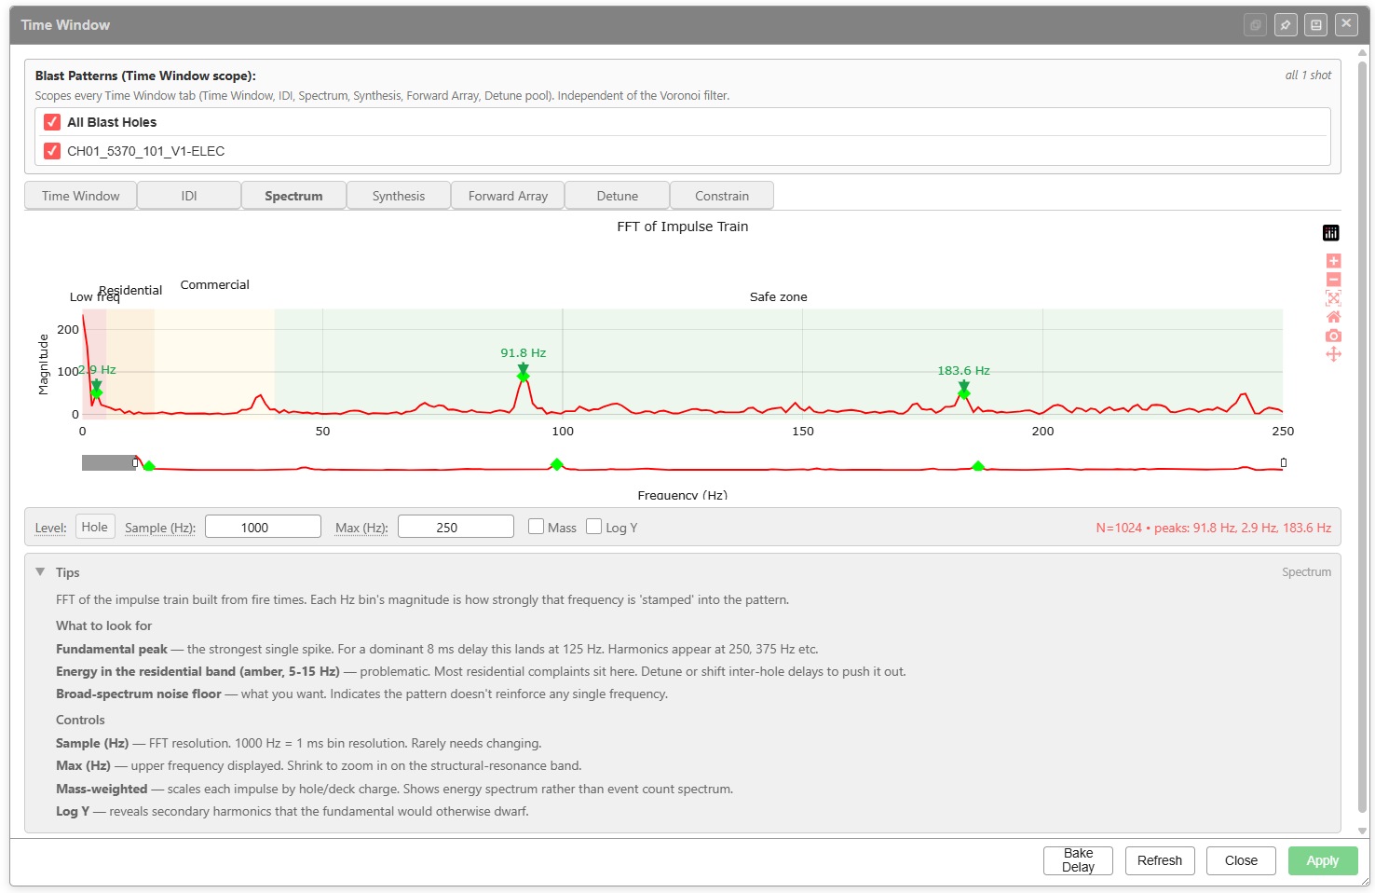
Task: Select the pan crossed-arrows chart tool
Action: tap(1333, 354)
